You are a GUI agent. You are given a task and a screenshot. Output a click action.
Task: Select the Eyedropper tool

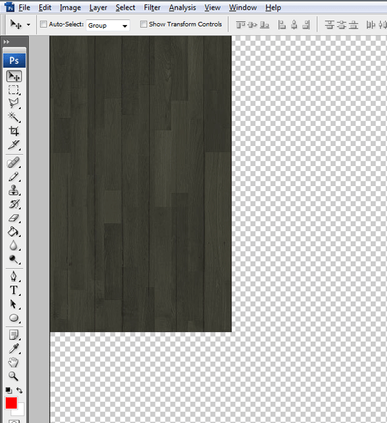point(14,349)
